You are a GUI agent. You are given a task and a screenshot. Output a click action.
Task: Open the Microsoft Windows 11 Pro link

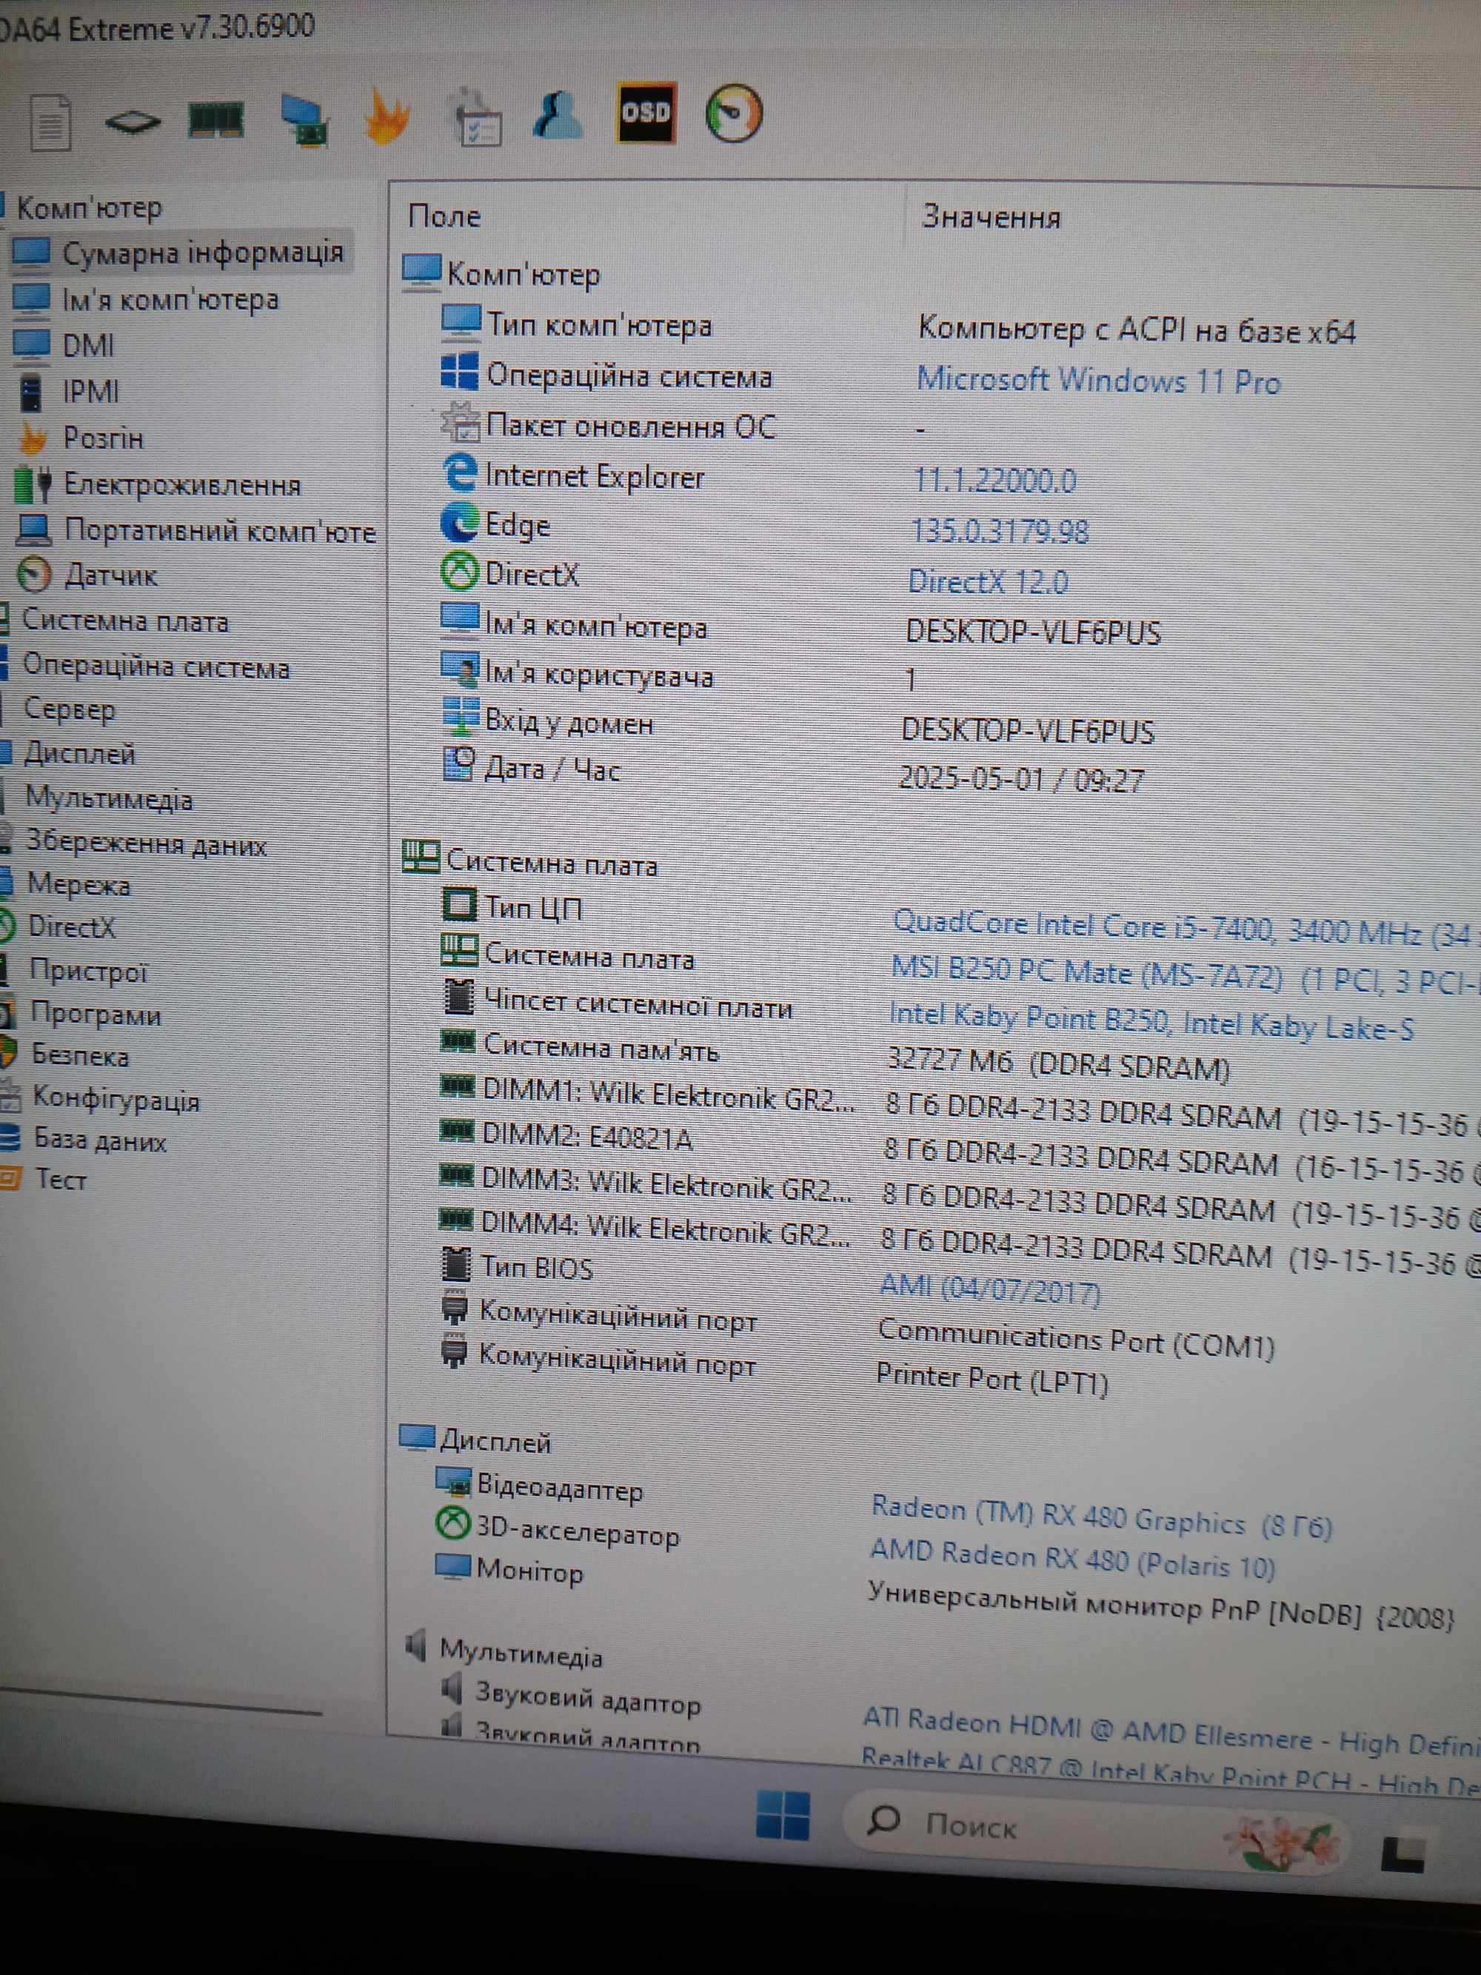point(1098,381)
